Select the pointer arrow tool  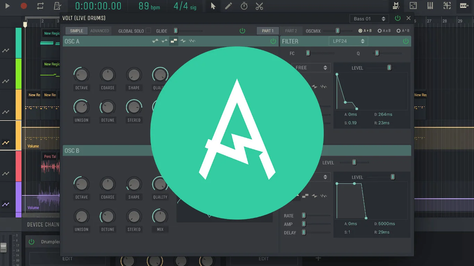(213, 6)
